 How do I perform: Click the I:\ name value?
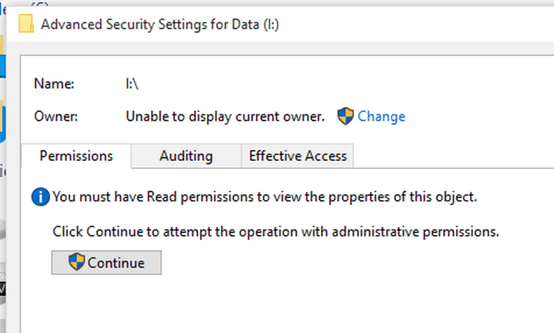tap(132, 84)
